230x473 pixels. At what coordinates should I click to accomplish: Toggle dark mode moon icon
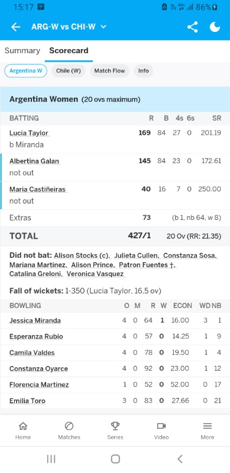click(x=215, y=27)
